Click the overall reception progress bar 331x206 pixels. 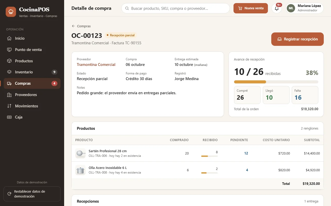(276, 82)
